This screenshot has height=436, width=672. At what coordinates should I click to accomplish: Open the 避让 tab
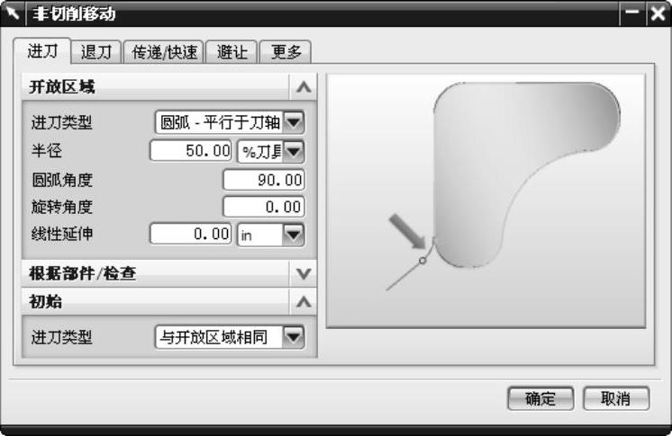coord(232,52)
